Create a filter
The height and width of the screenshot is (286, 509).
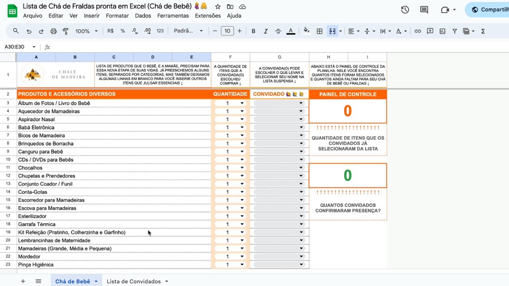(455, 31)
